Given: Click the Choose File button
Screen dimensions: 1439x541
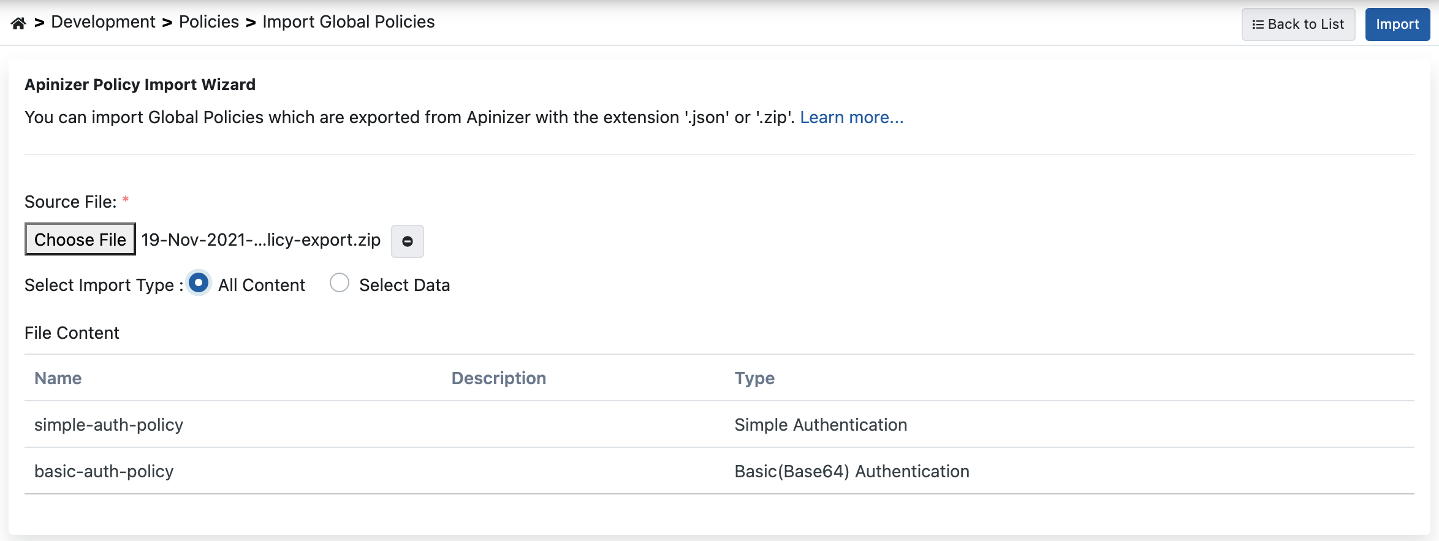Looking at the screenshot, I should [x=80, y=240].
